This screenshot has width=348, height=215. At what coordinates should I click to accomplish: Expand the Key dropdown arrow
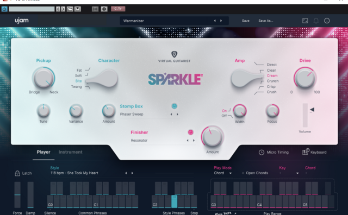click(x=297, y=173)
